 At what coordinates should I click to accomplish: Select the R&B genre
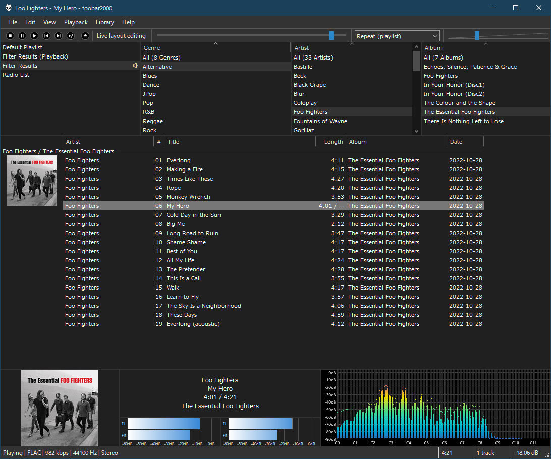pyautogui.click(x=215, y=112)
